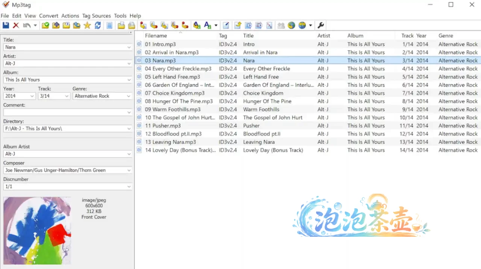The height and width of the screenshot is (269, 481).
Task: Select the file 07 Choice Kingdom.mp3
Action: [x=175, y=93]
